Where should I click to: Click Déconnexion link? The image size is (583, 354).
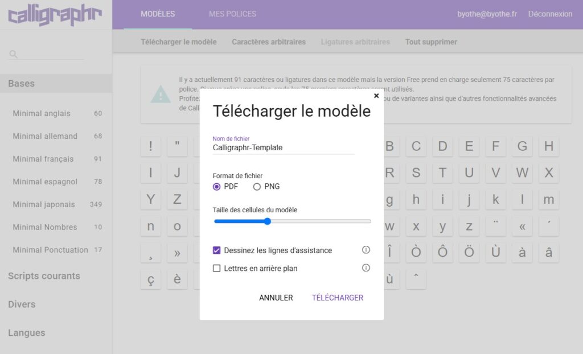pos(551,14)
